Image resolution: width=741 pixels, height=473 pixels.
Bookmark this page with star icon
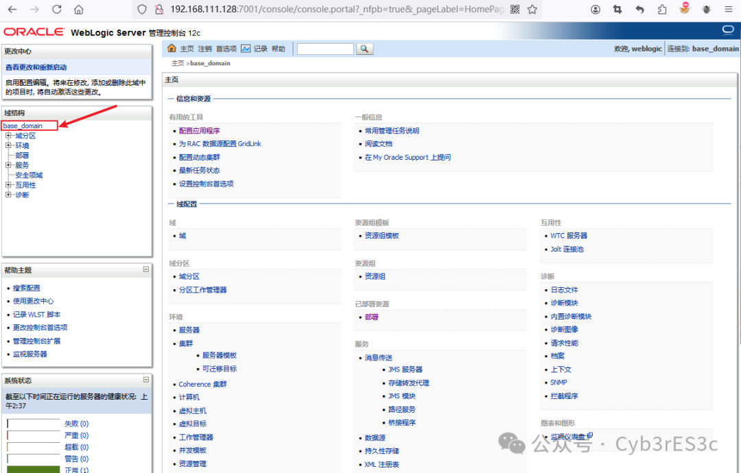532,10
